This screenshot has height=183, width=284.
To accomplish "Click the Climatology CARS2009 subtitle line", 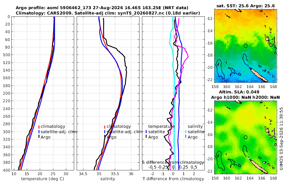I will 108,13.
